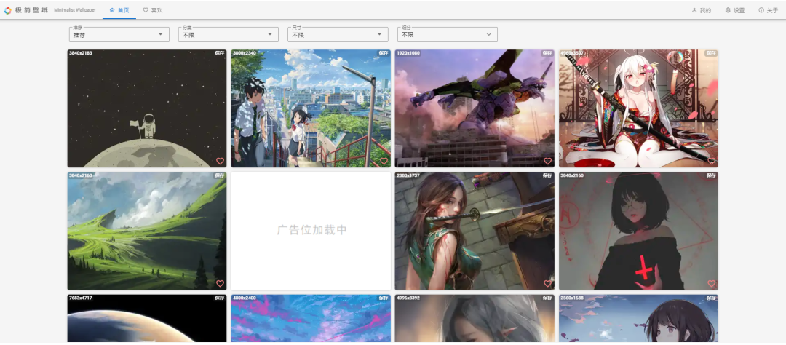Save the 3840x2183 astronaut wallpaper with 保存
Screen dimensions: 786x345
[x=219, y=52]
